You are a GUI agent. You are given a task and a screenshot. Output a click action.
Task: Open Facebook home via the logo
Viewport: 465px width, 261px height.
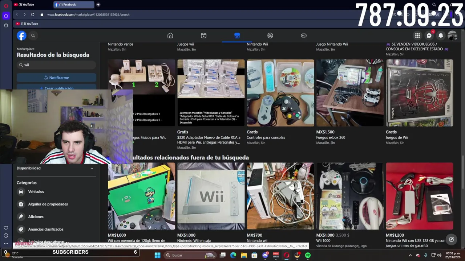[x=21, y=36]
